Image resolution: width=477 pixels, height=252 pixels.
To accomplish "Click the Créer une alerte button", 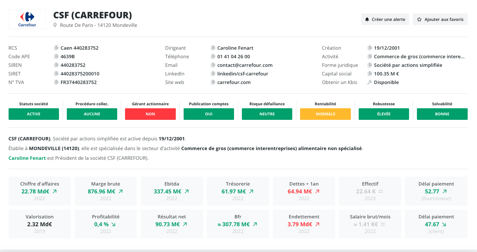I will (385, 19).
